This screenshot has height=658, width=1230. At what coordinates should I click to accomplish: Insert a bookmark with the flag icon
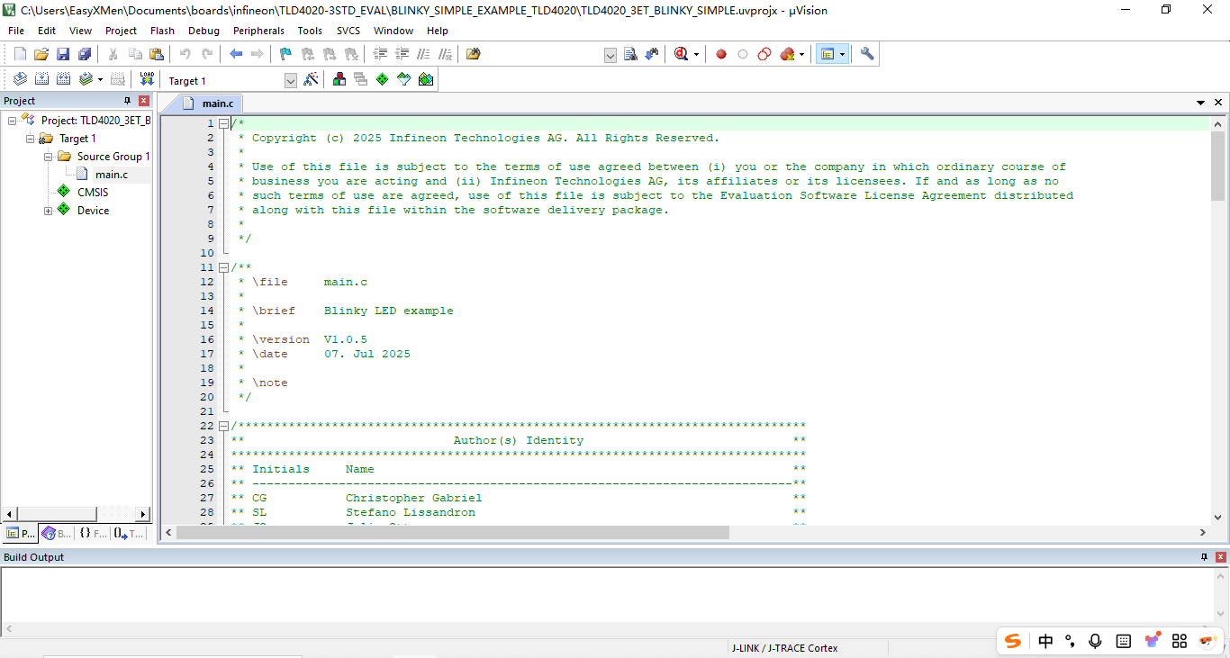[285, 54]
